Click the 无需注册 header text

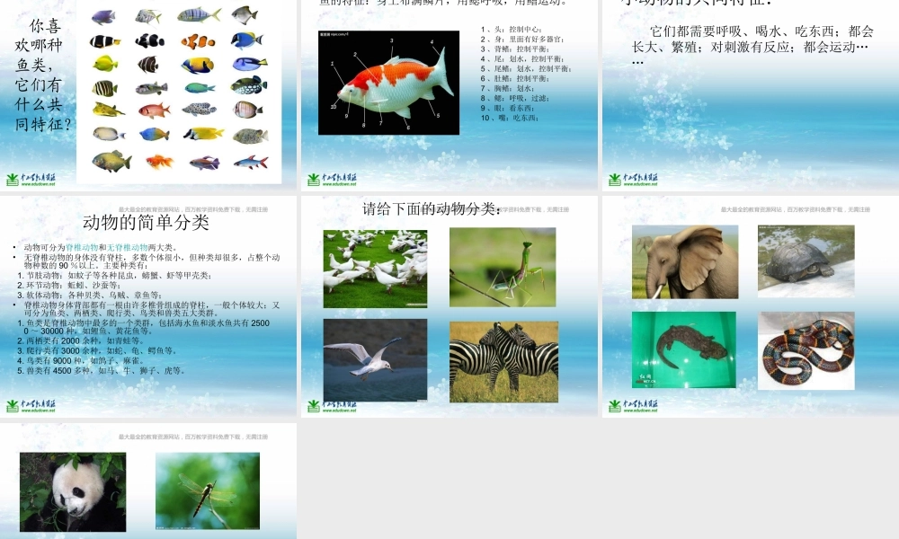(257, 208)
